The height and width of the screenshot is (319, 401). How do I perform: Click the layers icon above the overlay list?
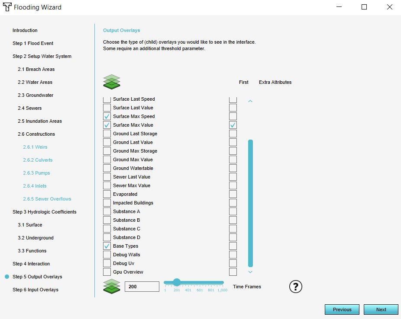point(112,82)
